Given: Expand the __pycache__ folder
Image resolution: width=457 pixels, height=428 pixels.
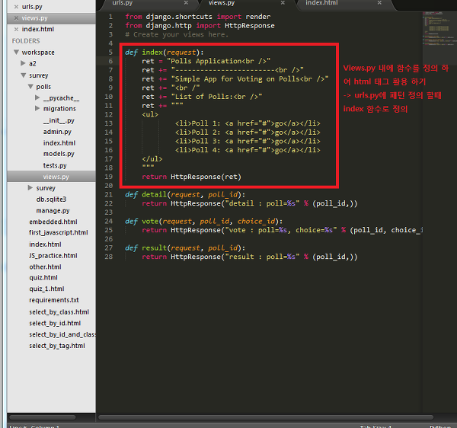Looking at the screenshot, I should point(37,97).
